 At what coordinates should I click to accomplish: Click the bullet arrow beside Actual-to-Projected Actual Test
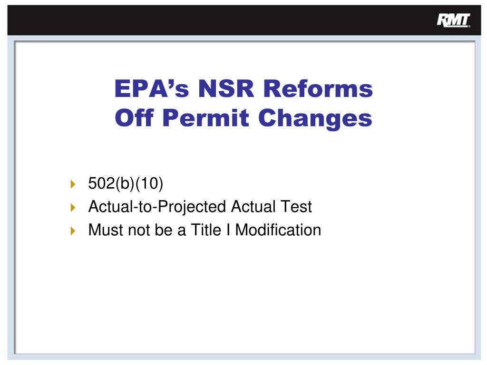73,207
